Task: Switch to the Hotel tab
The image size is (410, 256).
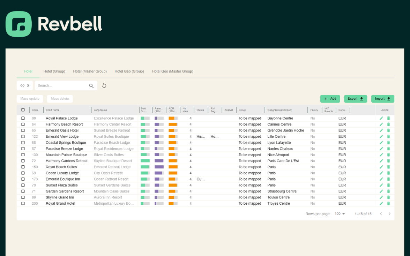Action: 28,71
